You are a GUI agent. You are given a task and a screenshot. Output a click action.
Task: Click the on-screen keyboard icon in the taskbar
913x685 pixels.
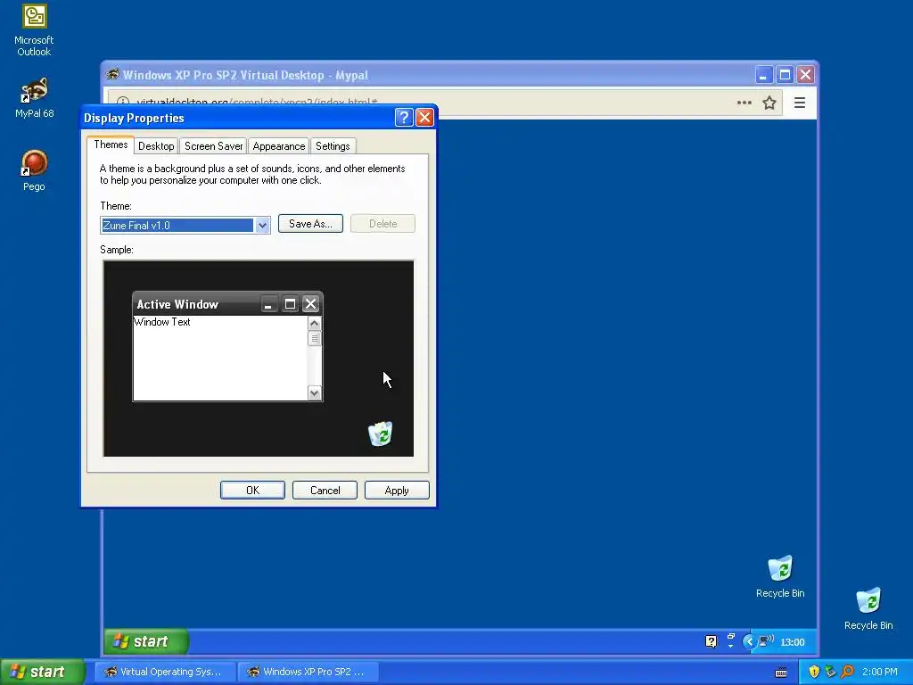click(x=781, y=673)
